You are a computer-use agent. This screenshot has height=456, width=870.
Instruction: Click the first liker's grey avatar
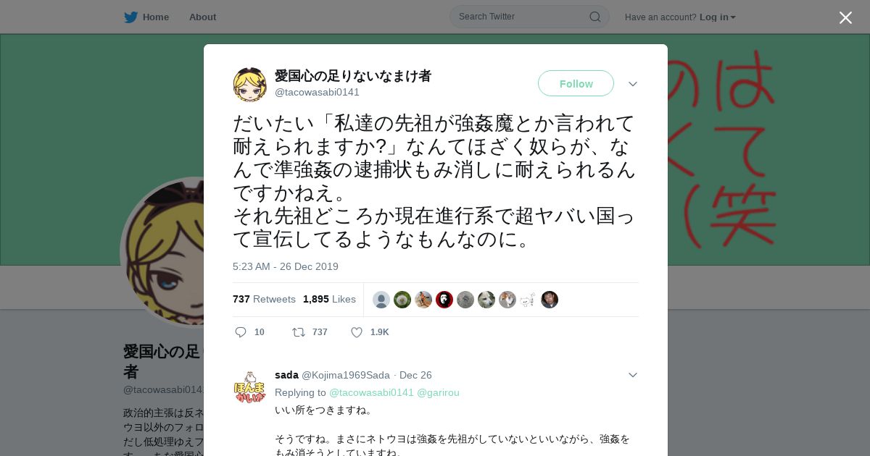coord(381,300)
